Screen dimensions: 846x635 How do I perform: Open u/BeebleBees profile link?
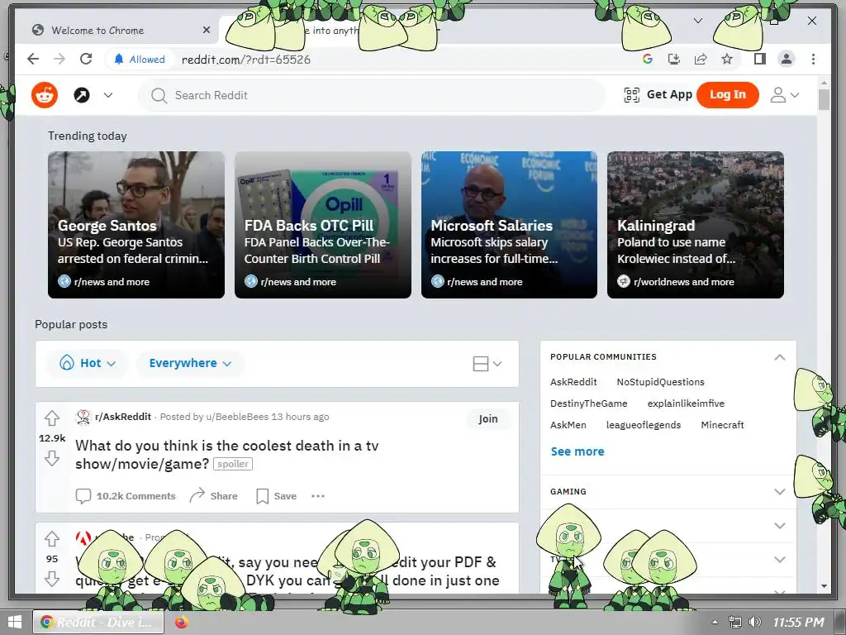click(x=237, y=417)
